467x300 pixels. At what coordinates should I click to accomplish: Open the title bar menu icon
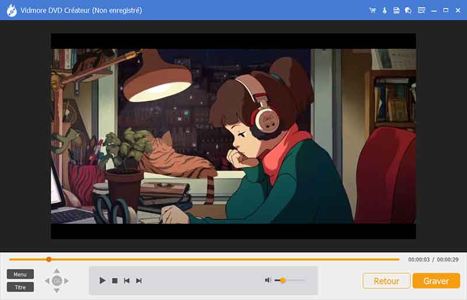pos(421,11)
